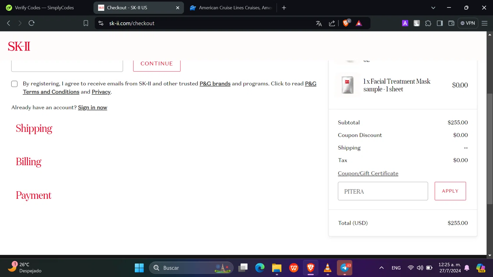
Task: Toggle the browser sidebar panel
Action: click(440, 23)
